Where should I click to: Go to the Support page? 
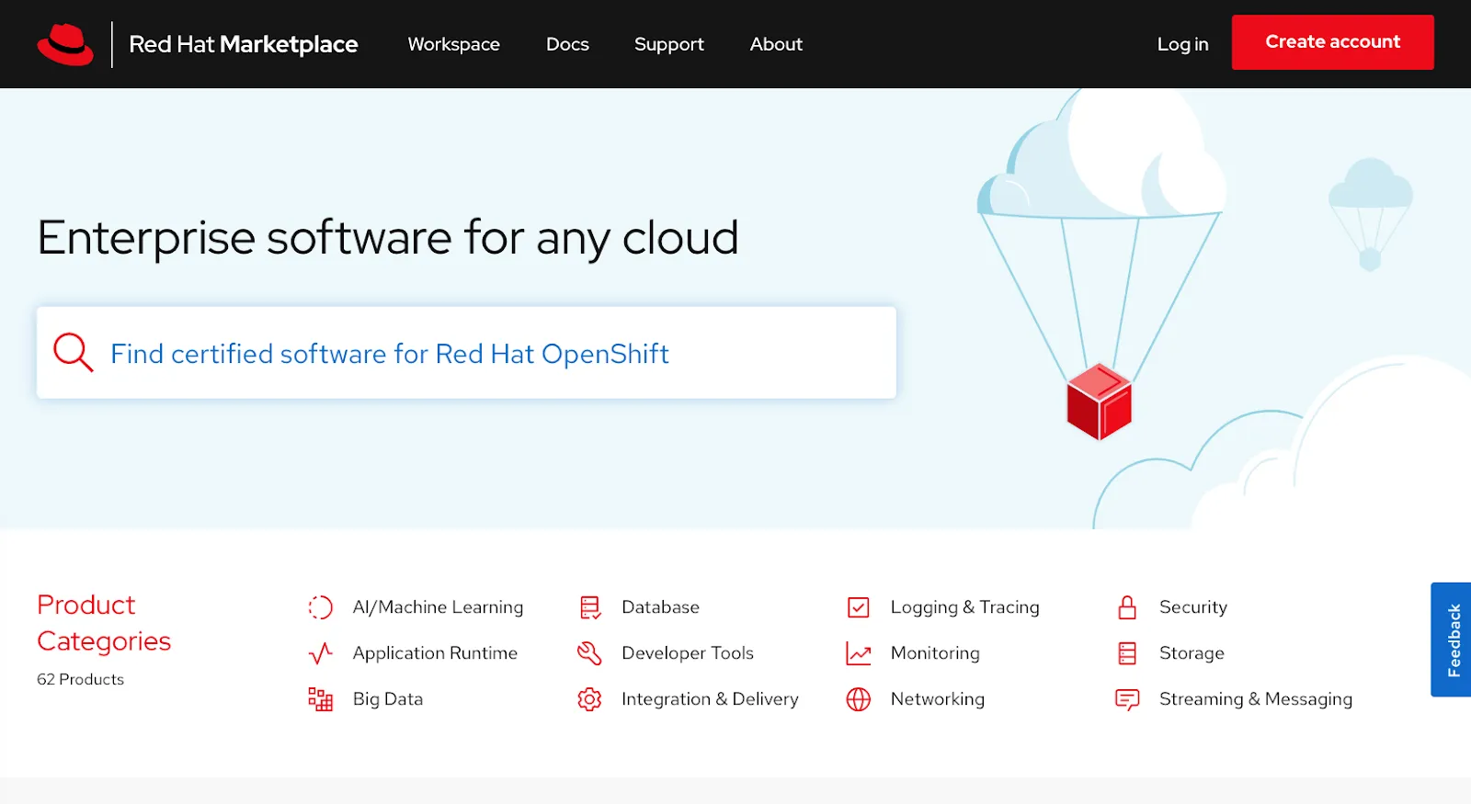pos(668,44)
